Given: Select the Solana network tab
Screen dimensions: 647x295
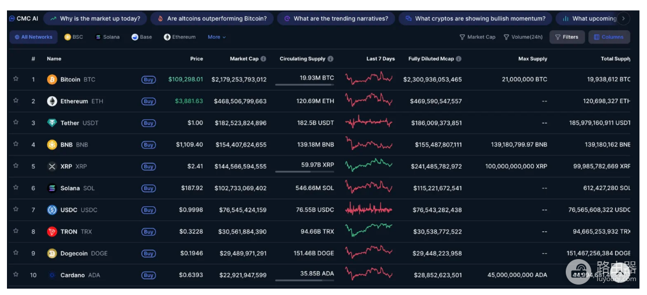Looking at the screenshot, I should [107, 37].
